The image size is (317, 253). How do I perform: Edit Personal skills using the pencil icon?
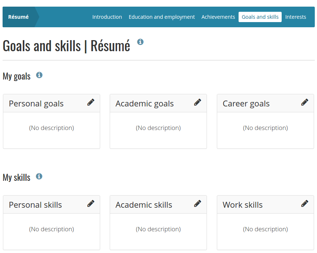(x=91, y=204)
